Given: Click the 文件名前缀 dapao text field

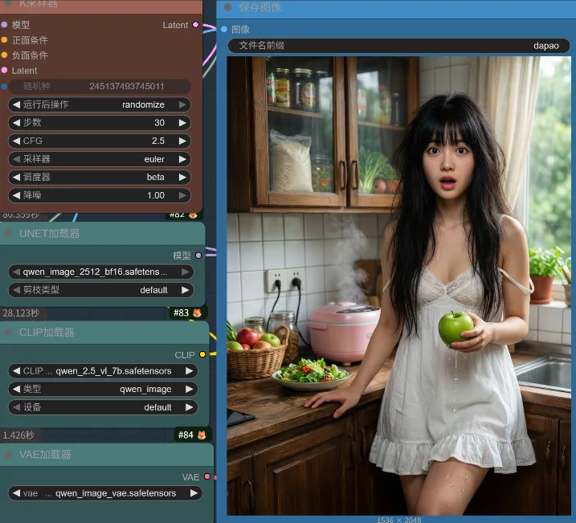Looking at the screenshot, I should [398, 46].
